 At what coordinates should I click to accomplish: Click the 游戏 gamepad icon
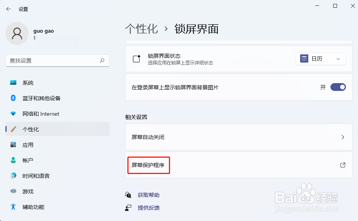point(13,191)
